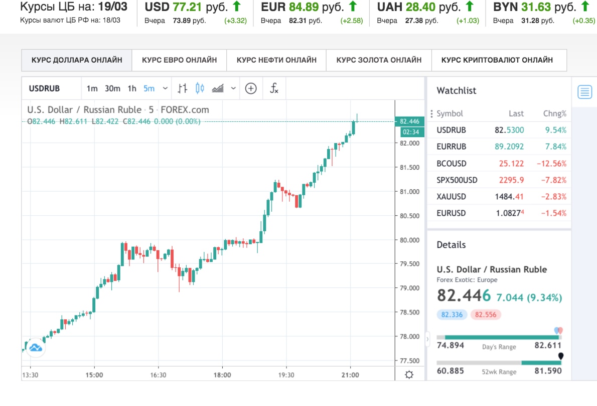This screenshot has width=597, height=406.
Task: Switch to the 1m interval
Action: coord(92,89)
